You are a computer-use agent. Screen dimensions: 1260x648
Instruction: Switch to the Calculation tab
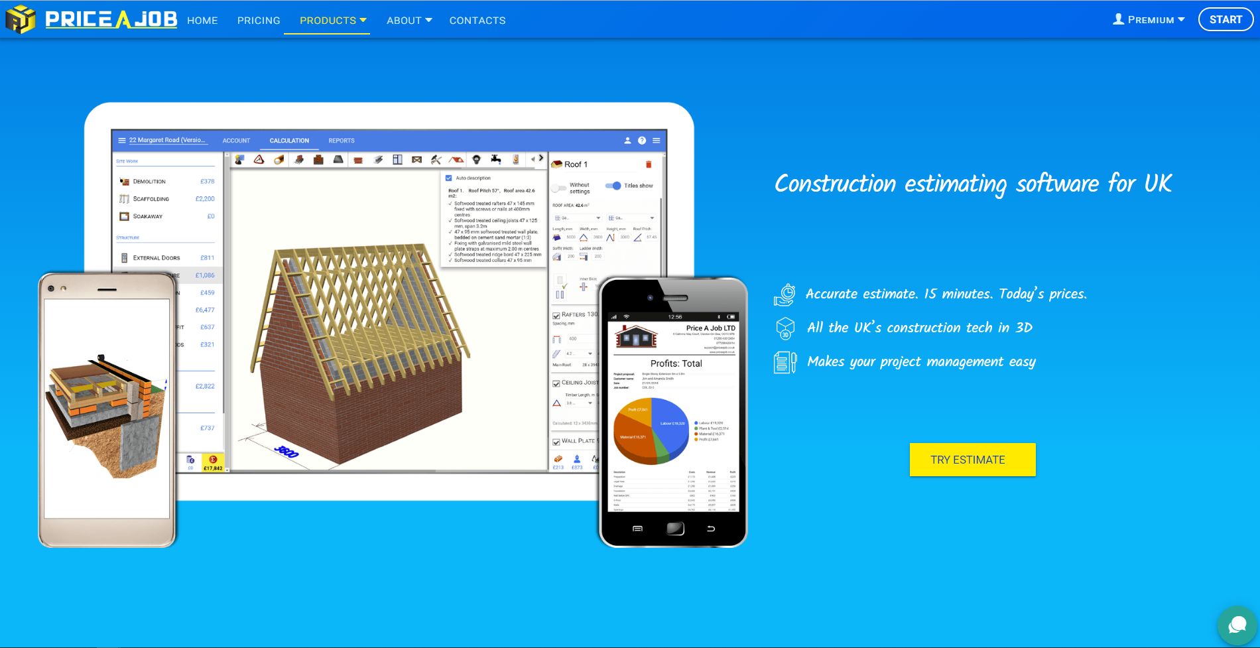pyautogui.click(x=289, y=141)
